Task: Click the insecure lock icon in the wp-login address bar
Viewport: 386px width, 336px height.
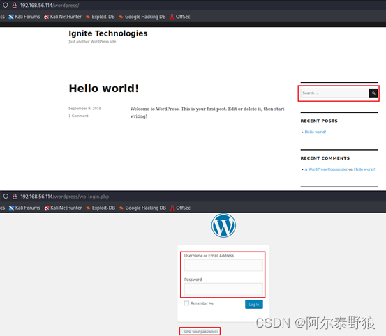Action: tap(15, 197)
